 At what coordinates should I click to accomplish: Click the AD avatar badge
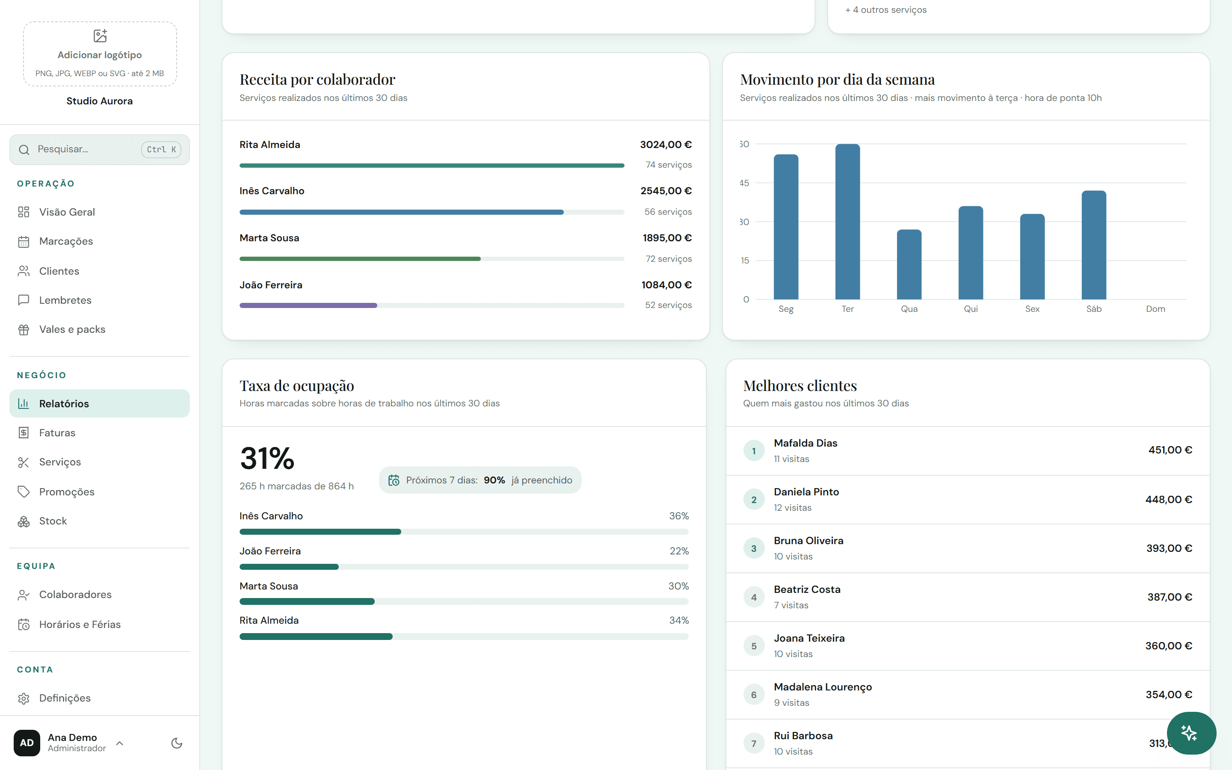pos(27,743)
